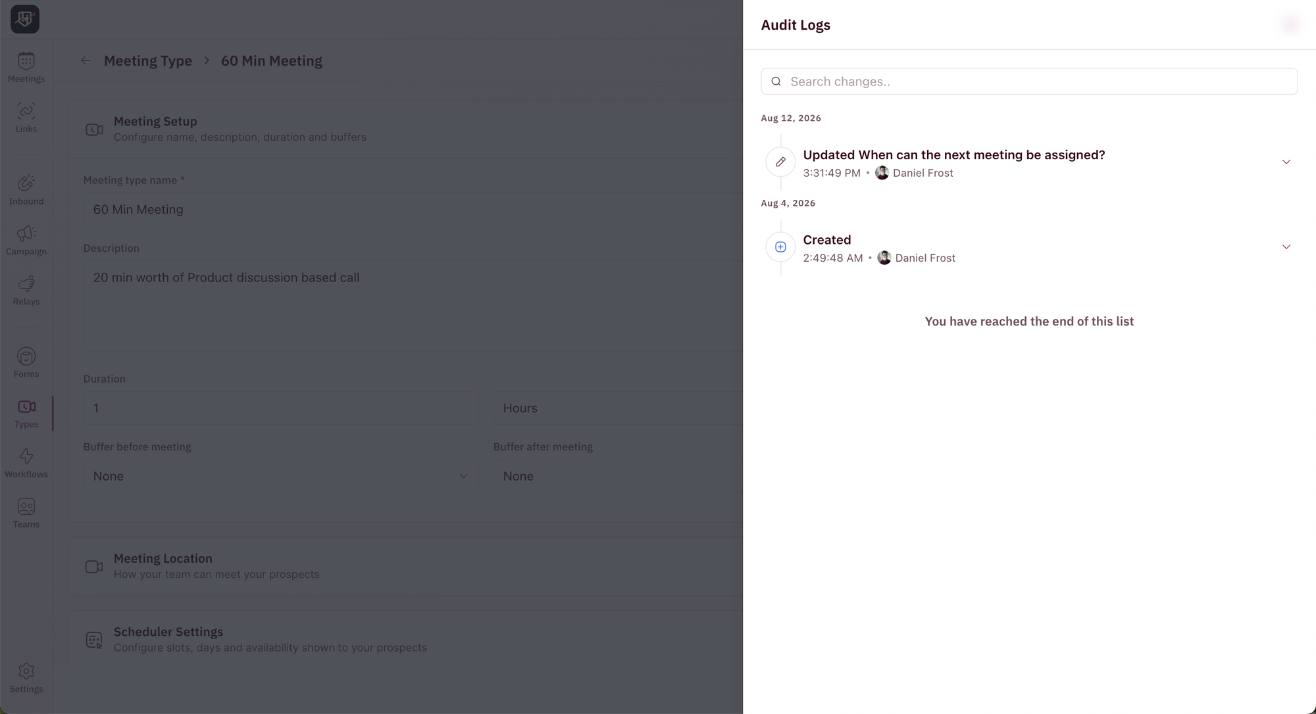Open Meetings in the sidebar
1316x714 pixels.
26,68
